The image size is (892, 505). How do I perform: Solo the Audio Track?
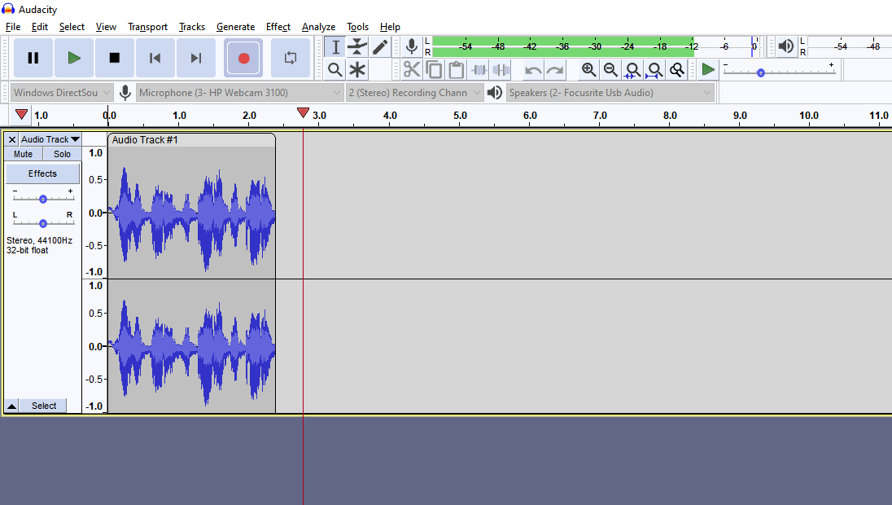[x=62, y=154]
